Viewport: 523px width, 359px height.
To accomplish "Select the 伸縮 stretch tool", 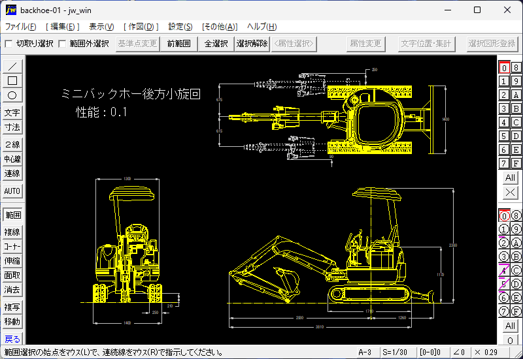I will 12,261.
